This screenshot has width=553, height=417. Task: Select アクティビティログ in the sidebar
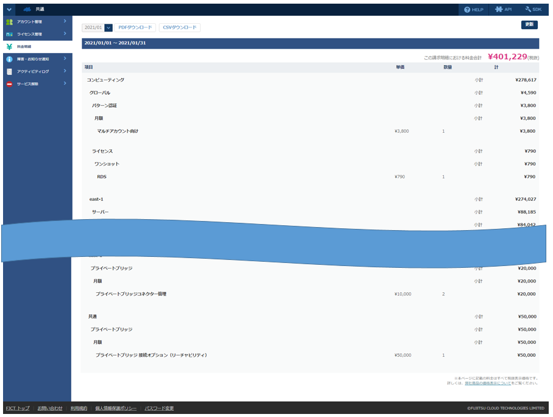pyautogui.click(x=33, y=71)
